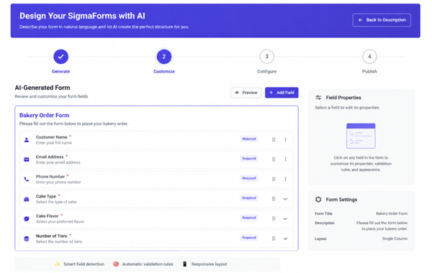Jump to the Configure step 3
Image resolution: width=432 pixels, height=273 pixels.
[x=266, y=57]
